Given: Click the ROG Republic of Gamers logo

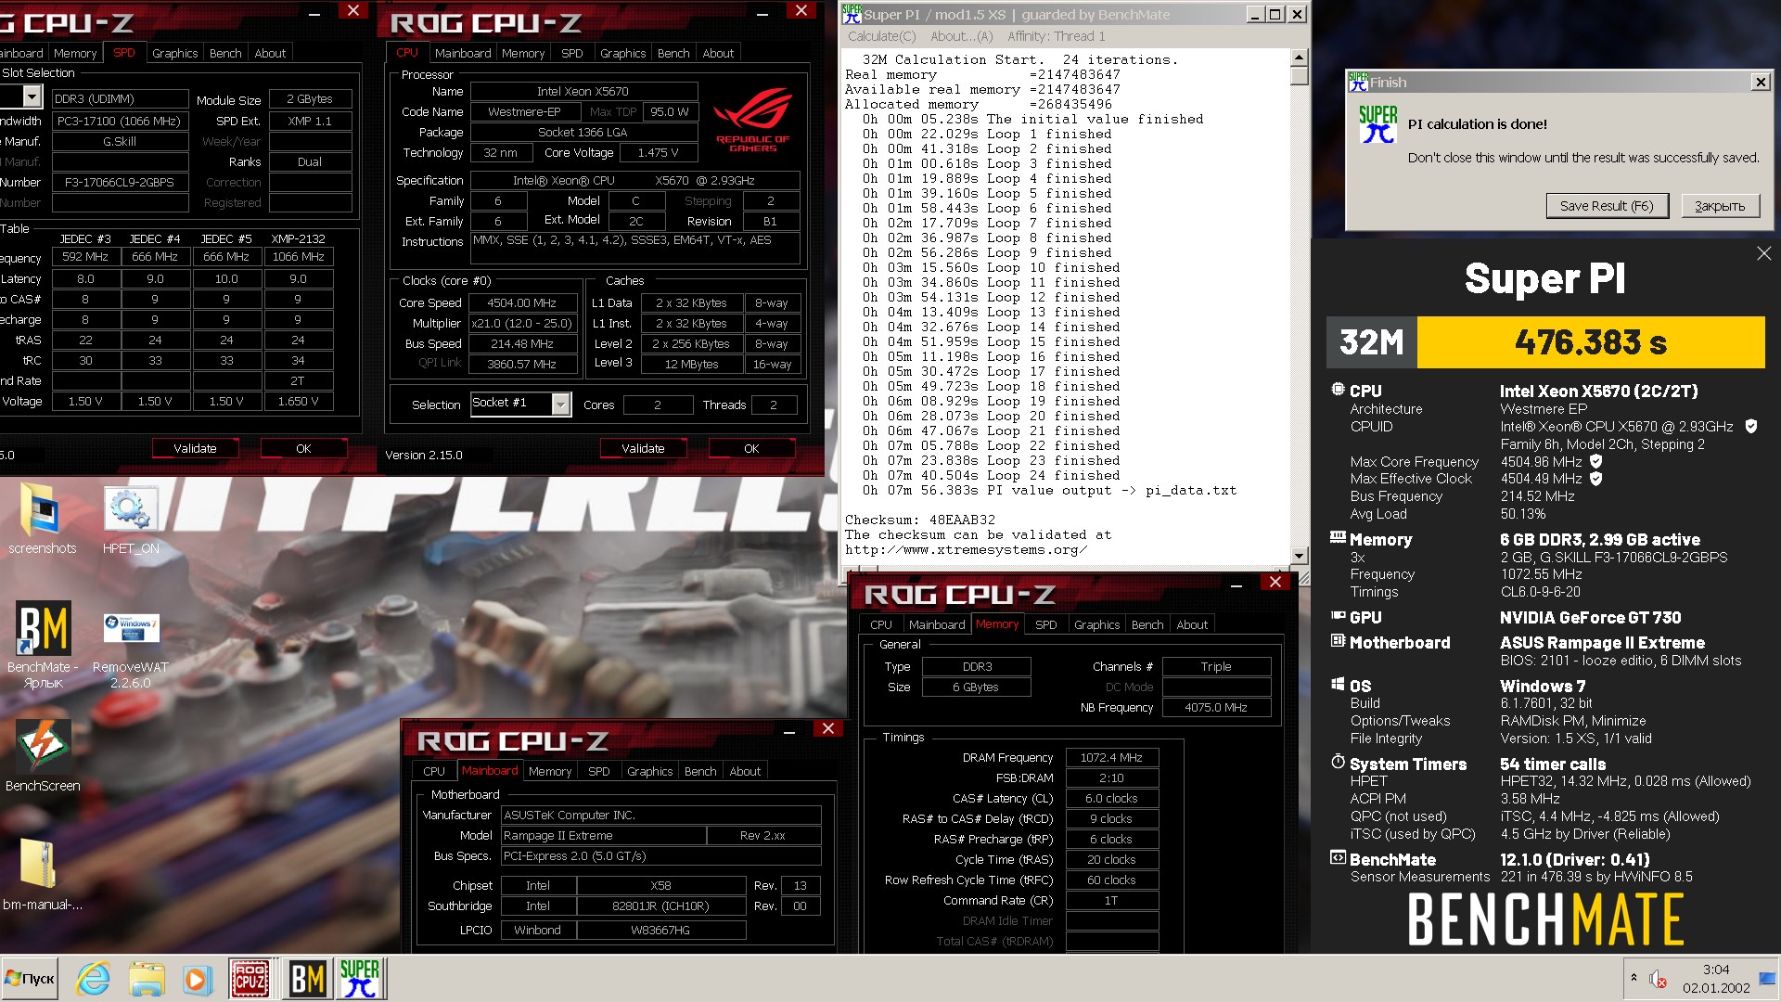Looking at the screenshot, I should coord(753,119).
